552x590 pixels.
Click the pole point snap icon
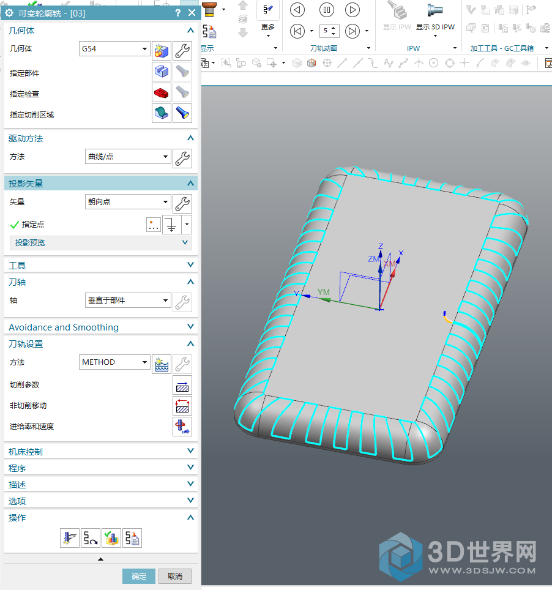(x=389, y=63)
